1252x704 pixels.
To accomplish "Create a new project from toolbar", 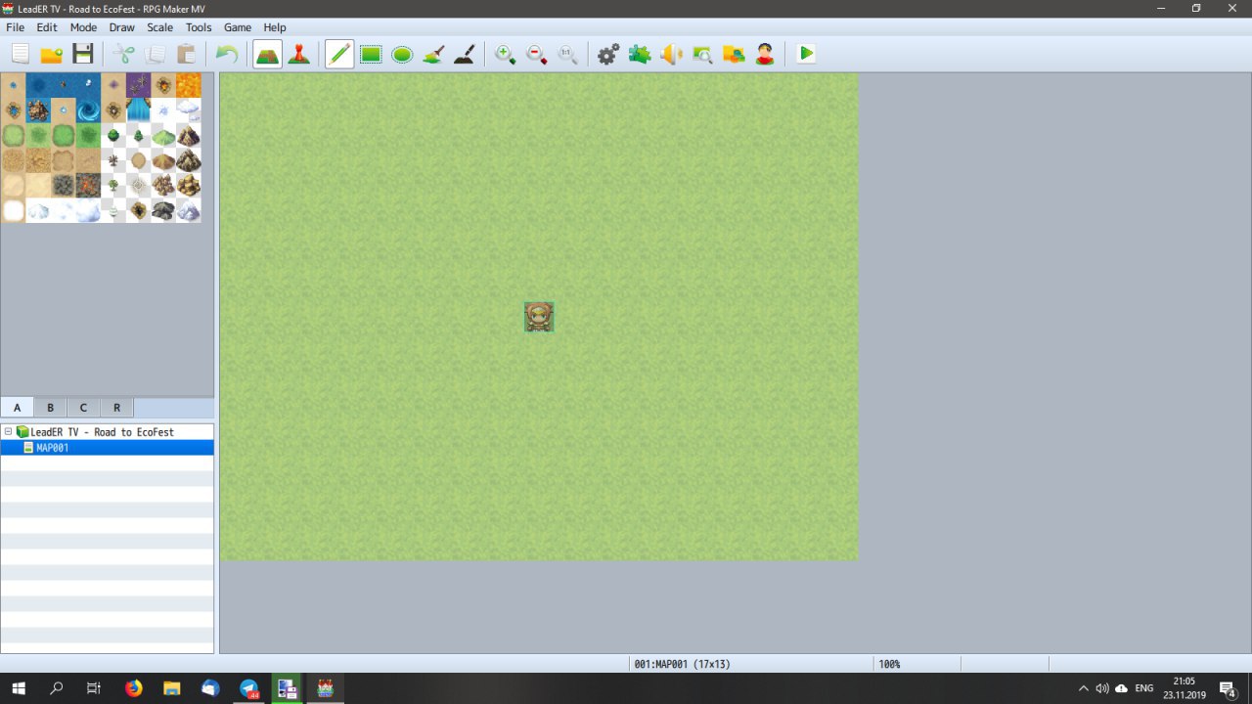I will [x=20, y=54].
